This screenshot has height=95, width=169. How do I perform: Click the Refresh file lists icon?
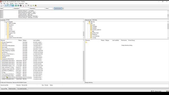click(16, 6)
